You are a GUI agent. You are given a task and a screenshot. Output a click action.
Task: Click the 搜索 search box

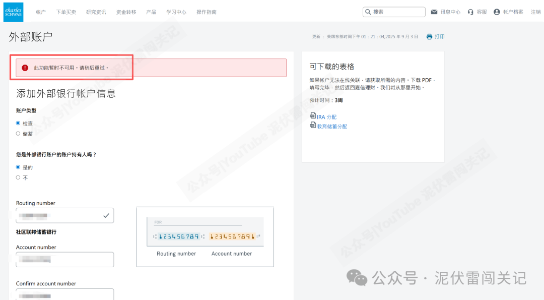tap(394, 11)
